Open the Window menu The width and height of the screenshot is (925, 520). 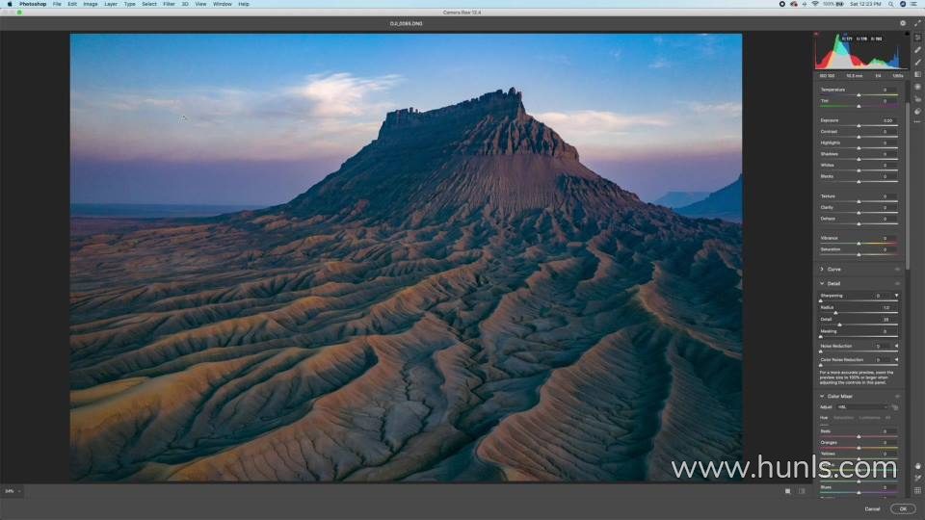[x=223, y=4]
